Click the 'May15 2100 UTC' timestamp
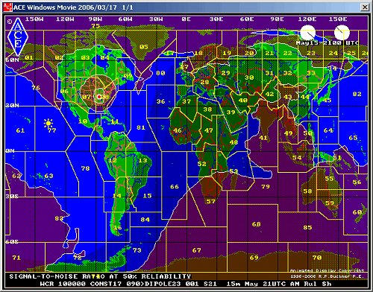373x292 pixels. (x=327, y=42)
